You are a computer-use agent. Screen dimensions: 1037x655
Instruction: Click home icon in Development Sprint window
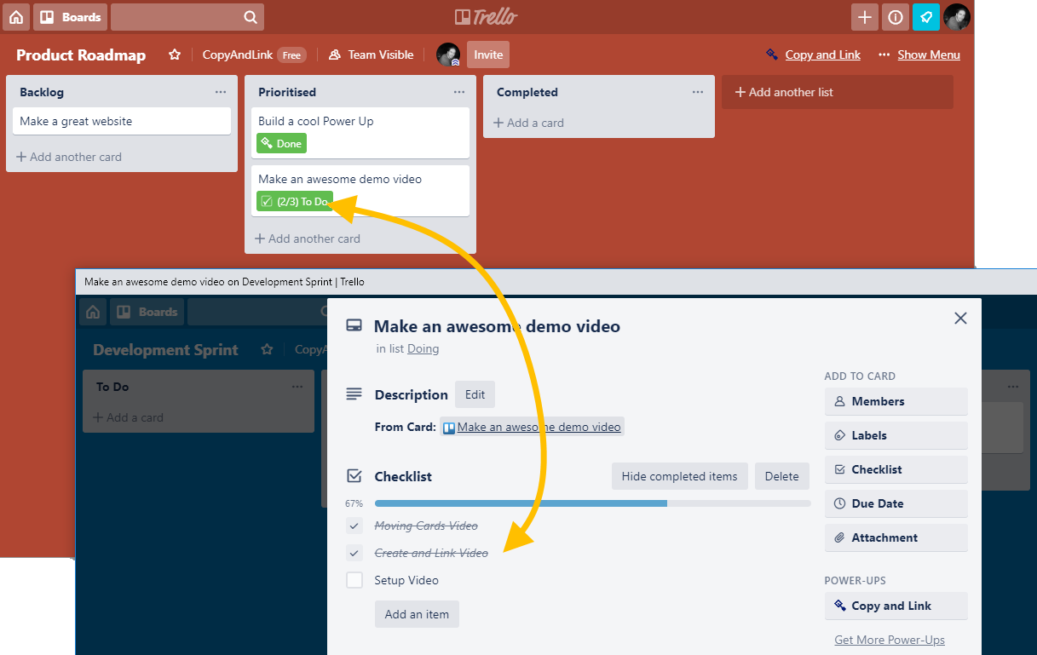pos(93,312)
